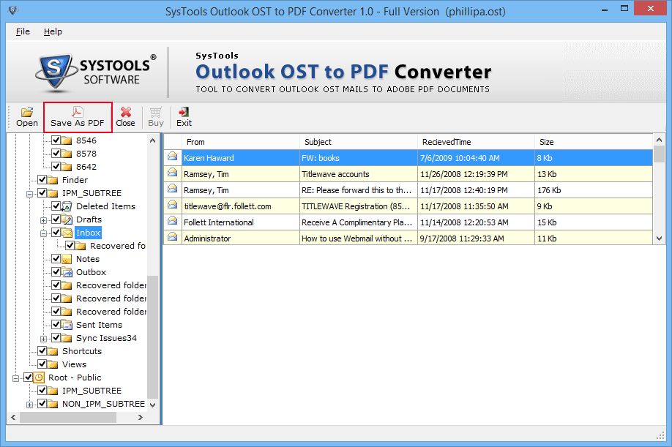Select the Recovered fo subfolder under Inbox
The height and width of the screenshot is (447, 672).
coord(118,246)
